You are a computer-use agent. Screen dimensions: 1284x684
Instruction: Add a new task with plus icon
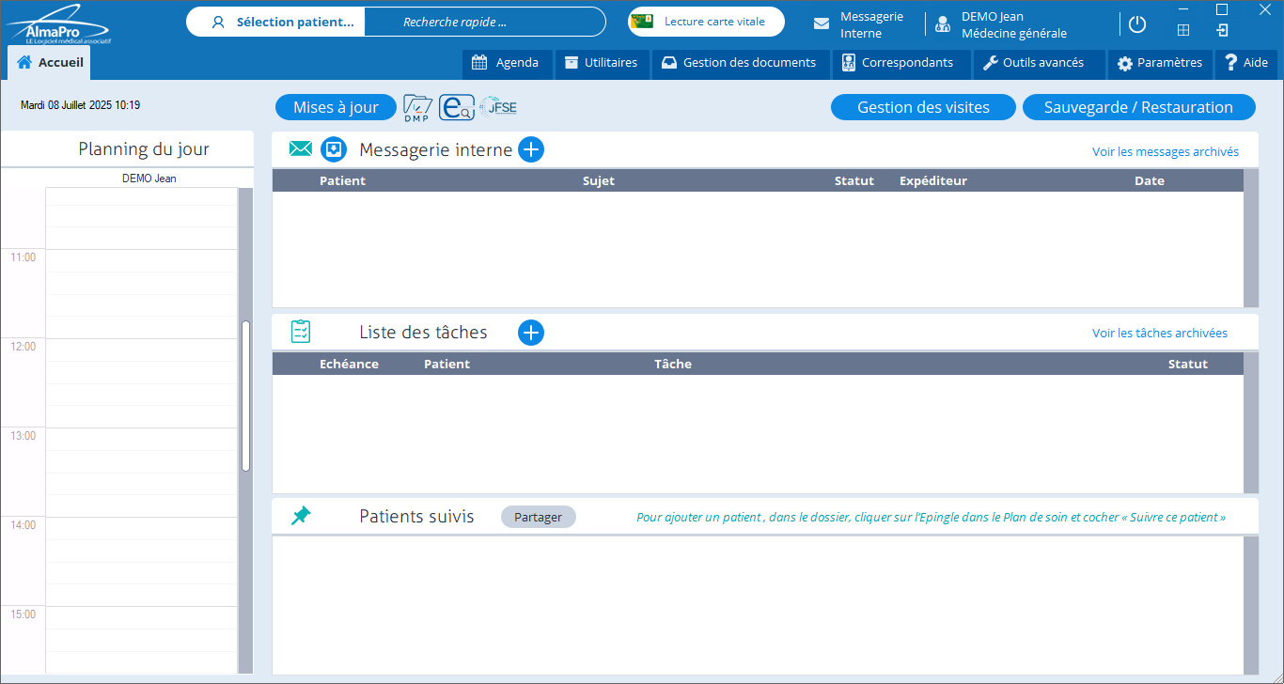pyautogui.click(x=531, y=333)
